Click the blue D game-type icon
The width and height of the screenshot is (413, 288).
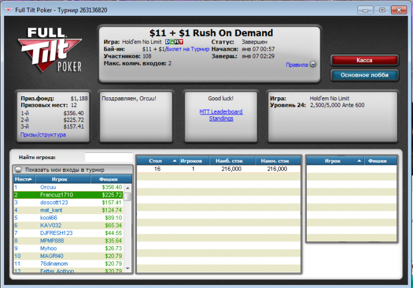[167, 42]
